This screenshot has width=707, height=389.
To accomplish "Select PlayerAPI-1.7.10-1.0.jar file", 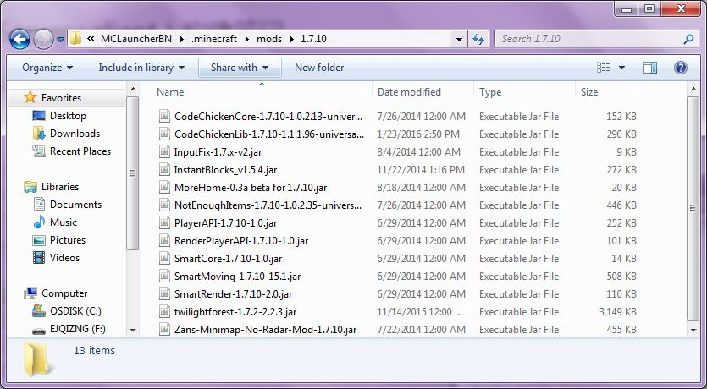I will (x=225, y=223).
